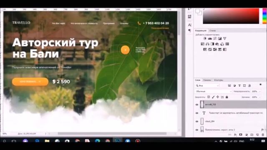Screen dimensions: 267x150
Task: Add a Photo Filter adjustment layer
Action: point(217,44)
